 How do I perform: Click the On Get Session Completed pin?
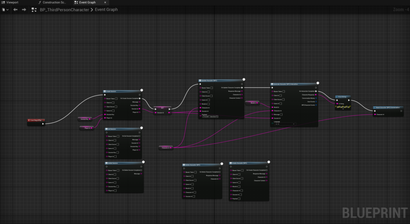pyautogui.click(x=140, y=136)
